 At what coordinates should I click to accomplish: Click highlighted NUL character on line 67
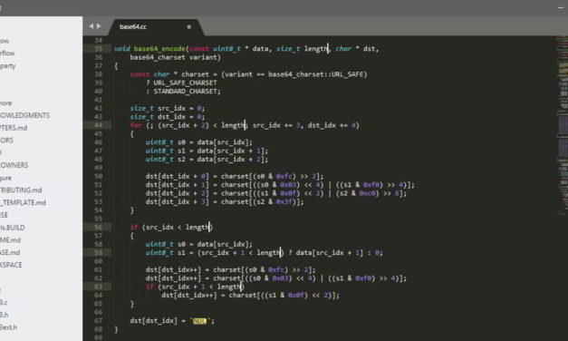click(x=199, y=321)
